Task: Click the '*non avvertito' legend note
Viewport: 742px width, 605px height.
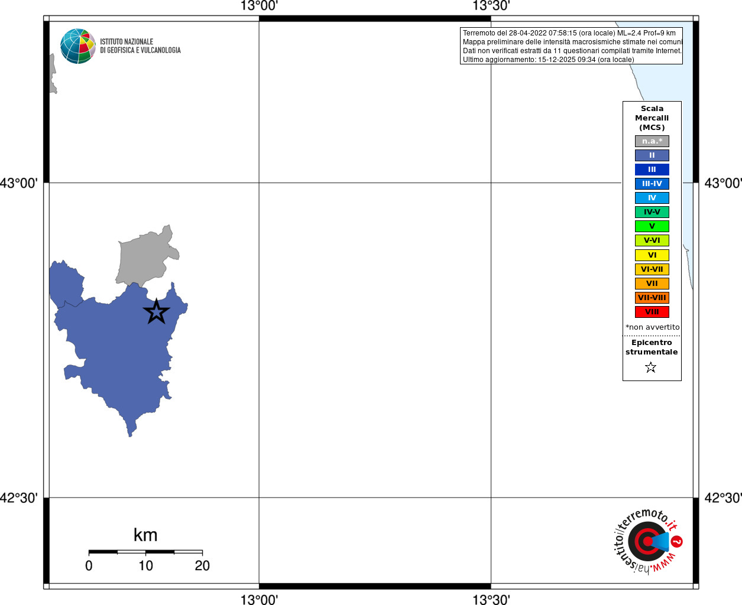Action: click(x=653, y=327)
